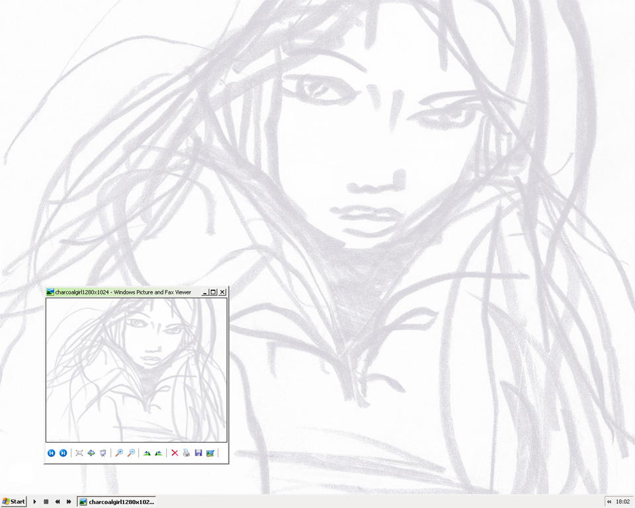Go to next image in viewer
The image size is (635, 508).
click(63, 453)
